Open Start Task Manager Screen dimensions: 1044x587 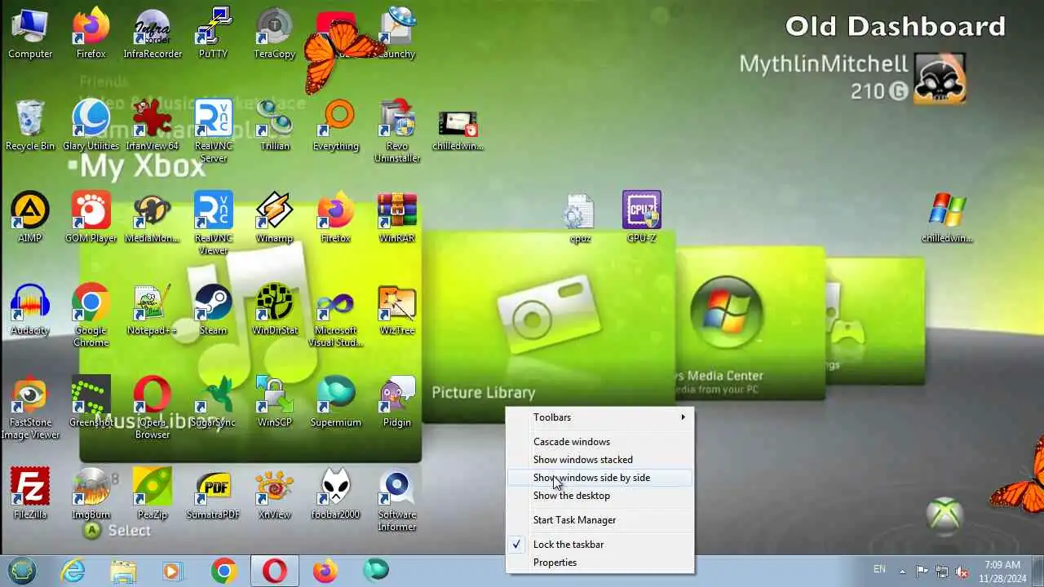point(600,520)
